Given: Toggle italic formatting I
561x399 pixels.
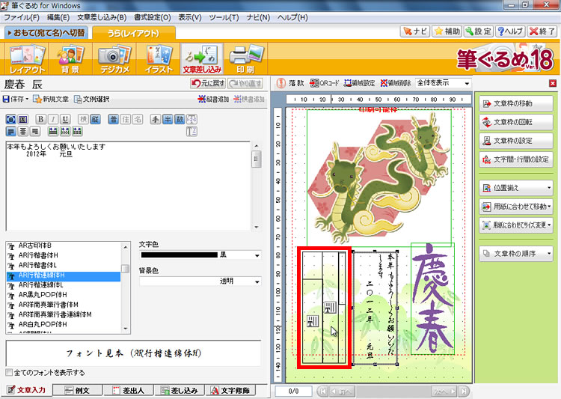Looking at the screenshot, I should pos(53,119).
